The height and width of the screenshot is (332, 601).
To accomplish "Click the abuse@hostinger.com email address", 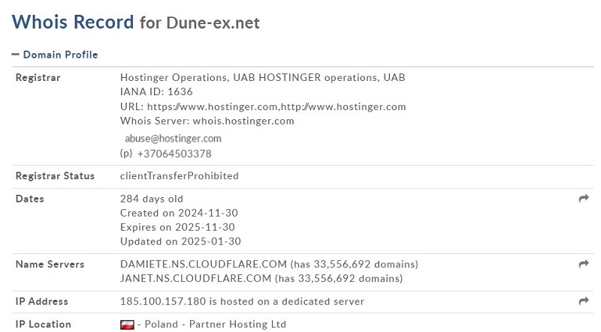I will [173, 139].
